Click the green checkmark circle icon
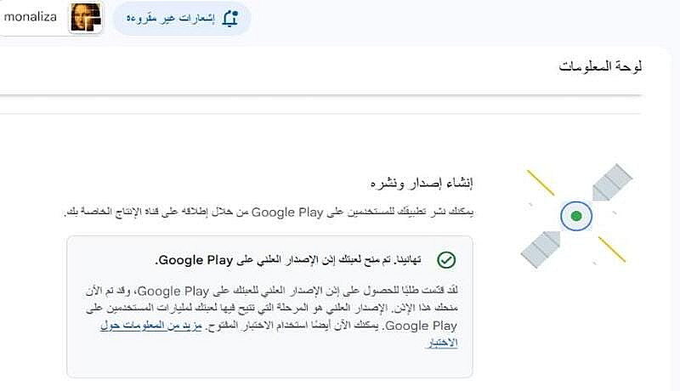The width and height of the screenshot is (680, 391). pos(446,259)
